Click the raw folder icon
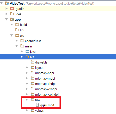 (32, 99)
